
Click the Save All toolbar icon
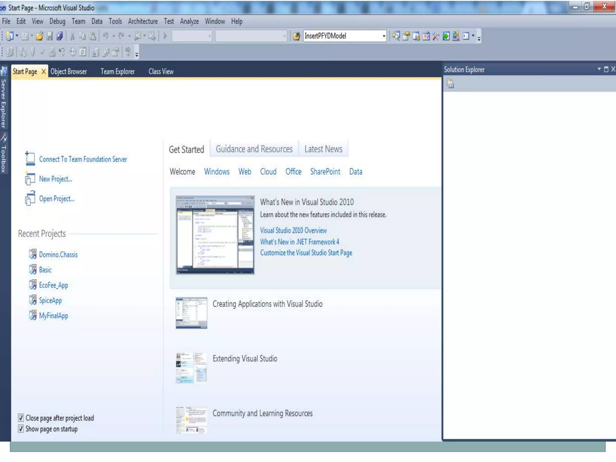60,36
